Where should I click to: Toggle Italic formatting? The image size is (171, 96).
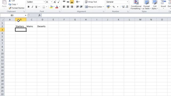click(32, 7)
